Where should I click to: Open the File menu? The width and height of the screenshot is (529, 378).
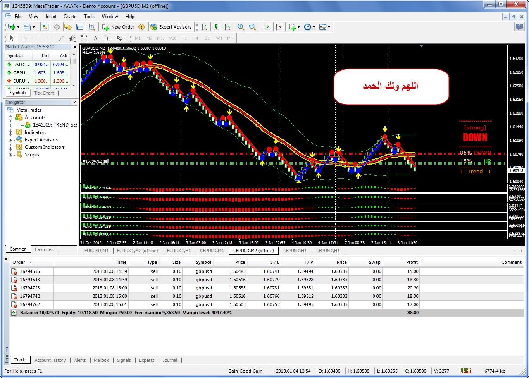click(x=18, y=17)
